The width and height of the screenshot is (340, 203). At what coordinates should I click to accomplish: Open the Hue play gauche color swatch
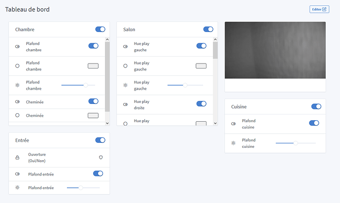201,66
